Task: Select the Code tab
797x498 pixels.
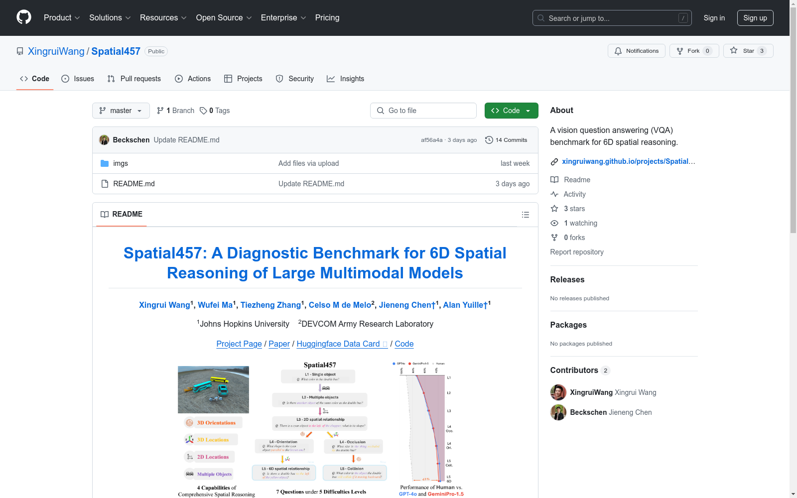Action: (x=35, y=79)
